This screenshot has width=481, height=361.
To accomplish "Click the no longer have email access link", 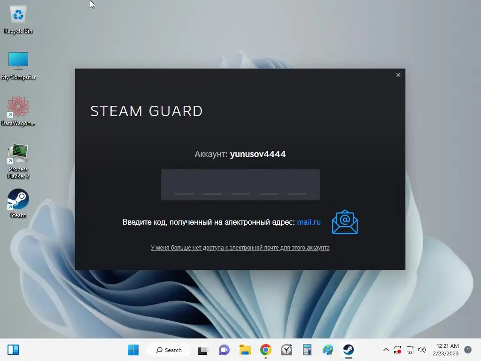I will (240, 247).
